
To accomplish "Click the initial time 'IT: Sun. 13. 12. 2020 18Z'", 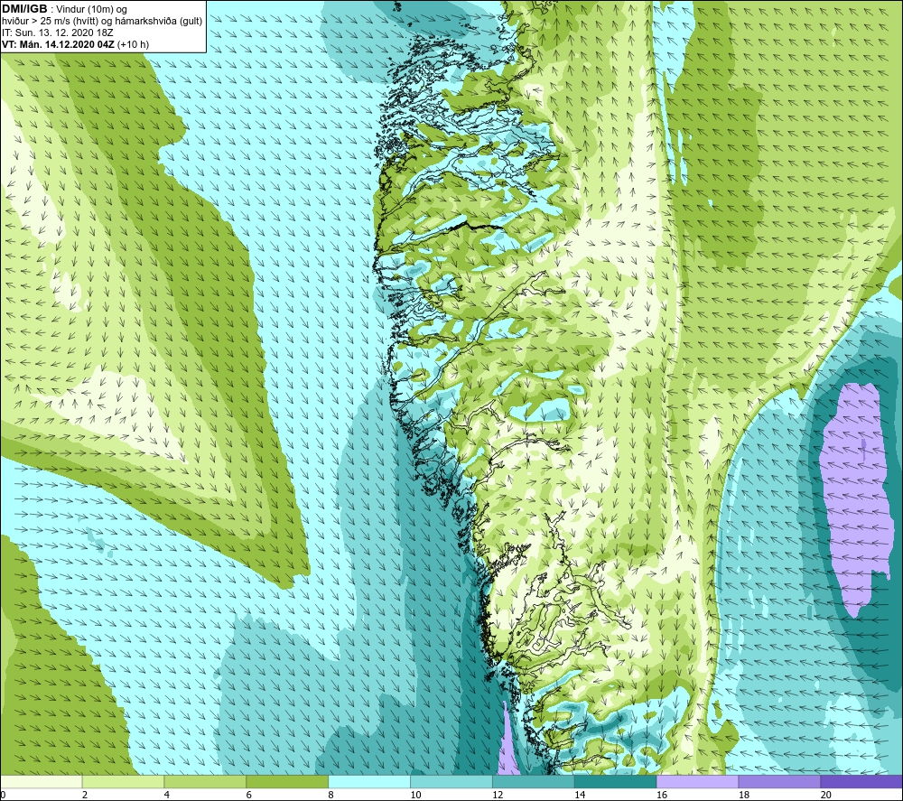I will [x=58, y=33].
